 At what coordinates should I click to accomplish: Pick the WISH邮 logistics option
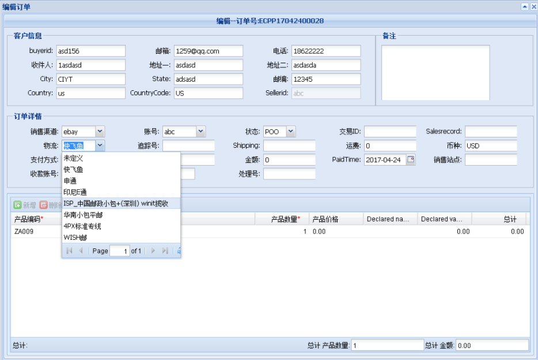[75, 238]
